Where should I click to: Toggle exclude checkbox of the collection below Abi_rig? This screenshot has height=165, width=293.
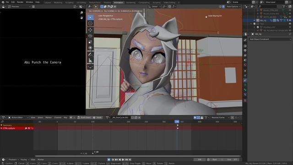coord(255,24)
